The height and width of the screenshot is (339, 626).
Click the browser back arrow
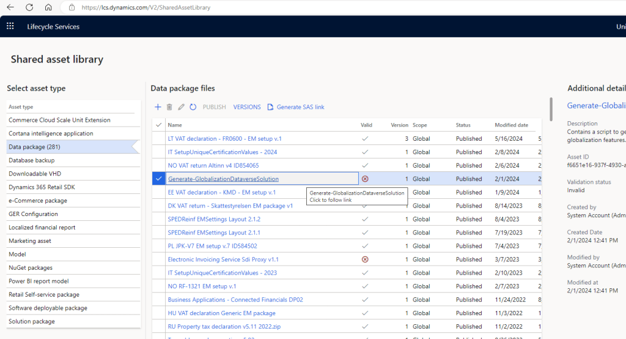[x=10, y=7]
